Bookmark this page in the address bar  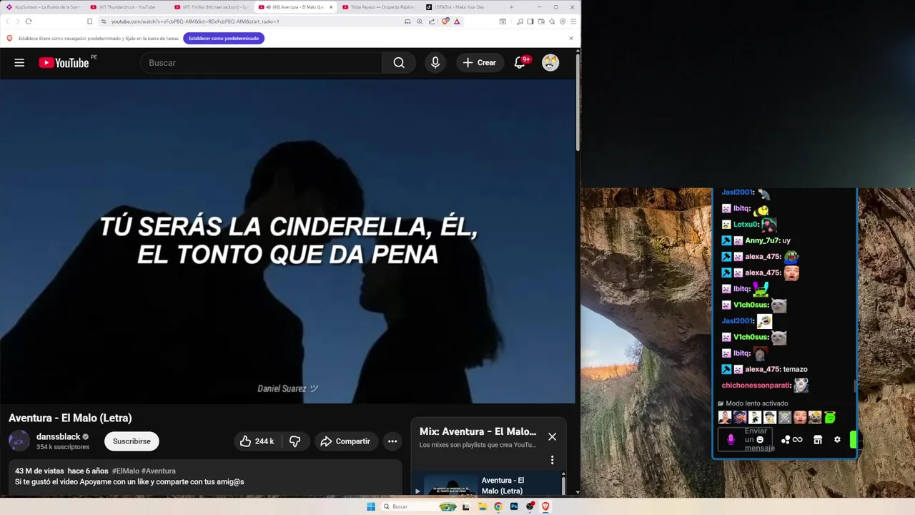[x=89, y=21]
